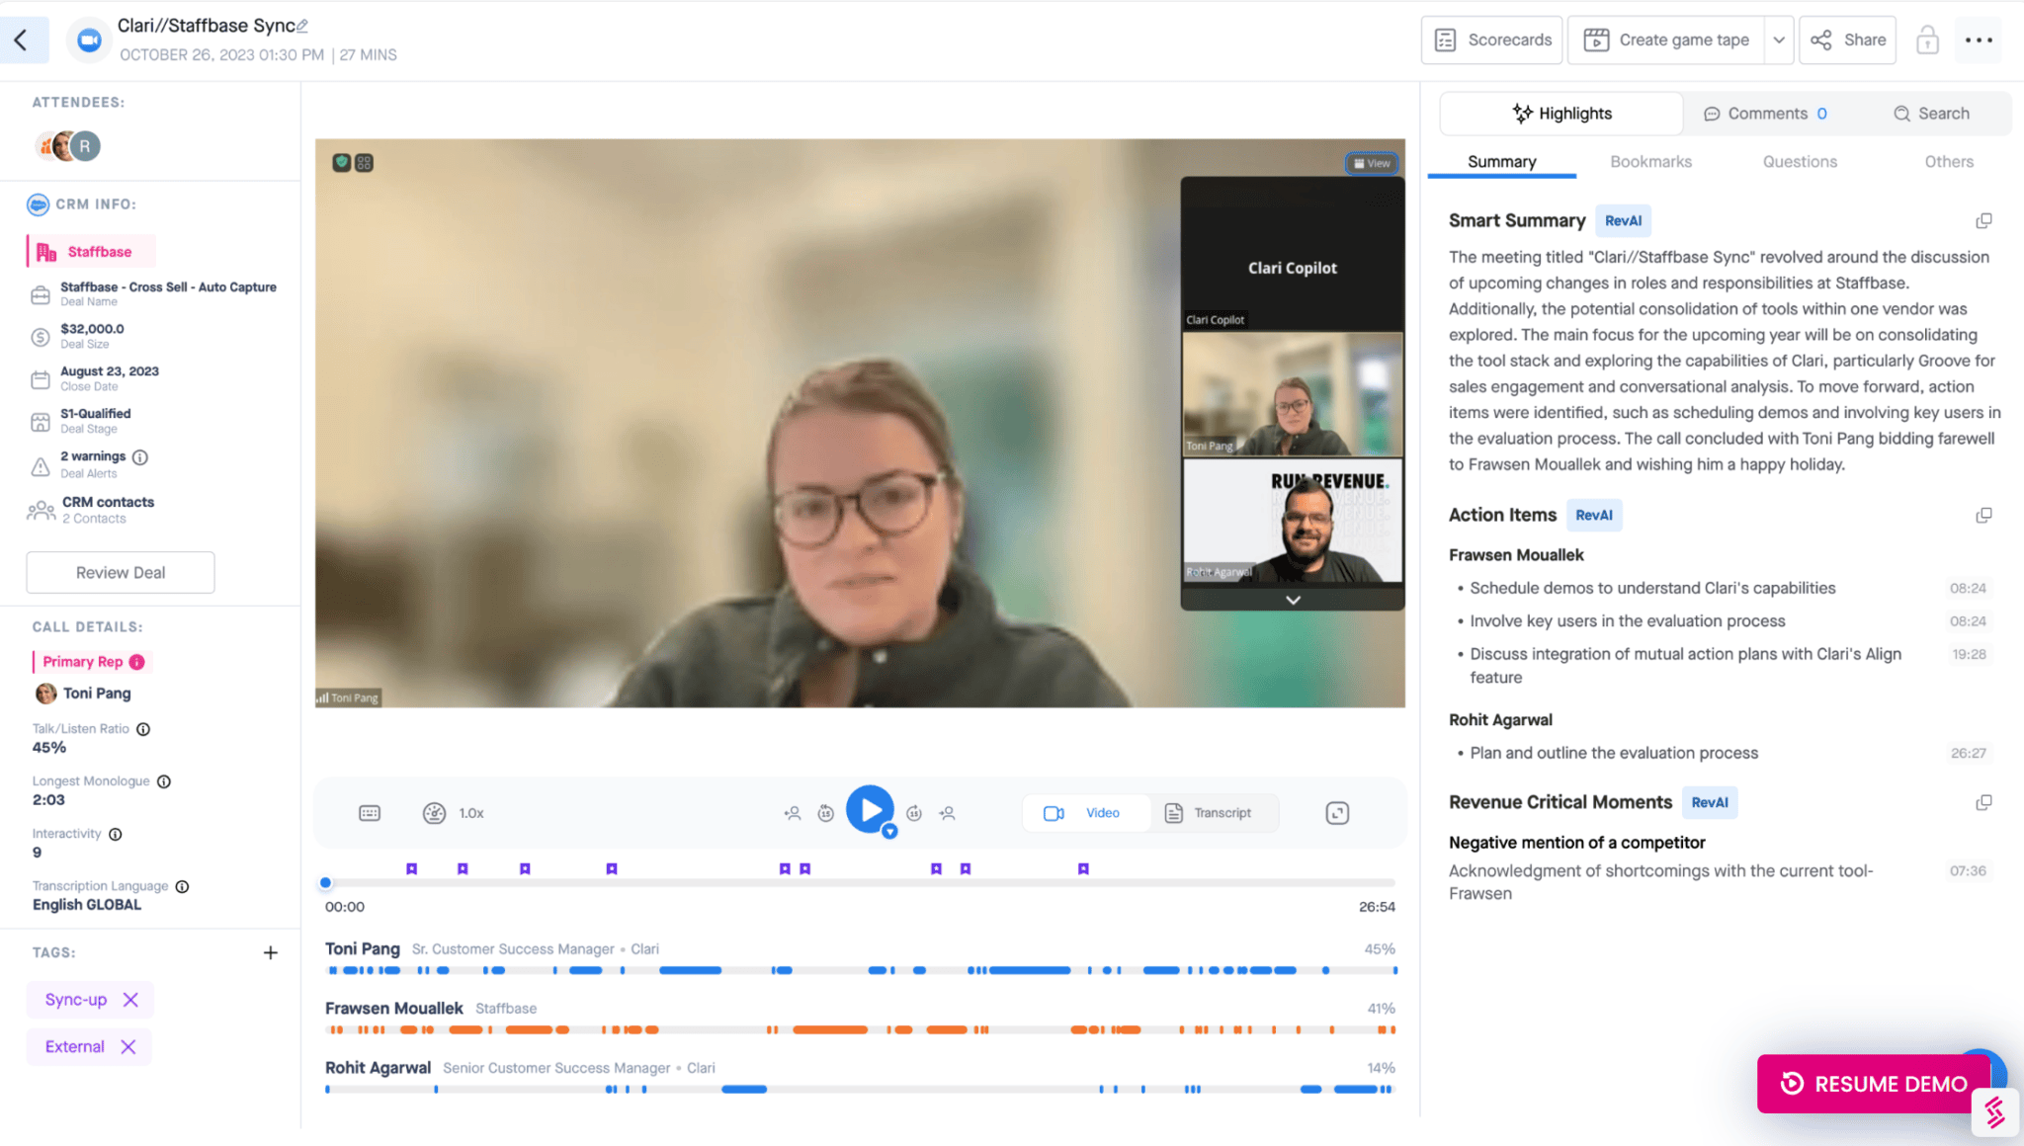Remove the External tag

(128, 1047)
